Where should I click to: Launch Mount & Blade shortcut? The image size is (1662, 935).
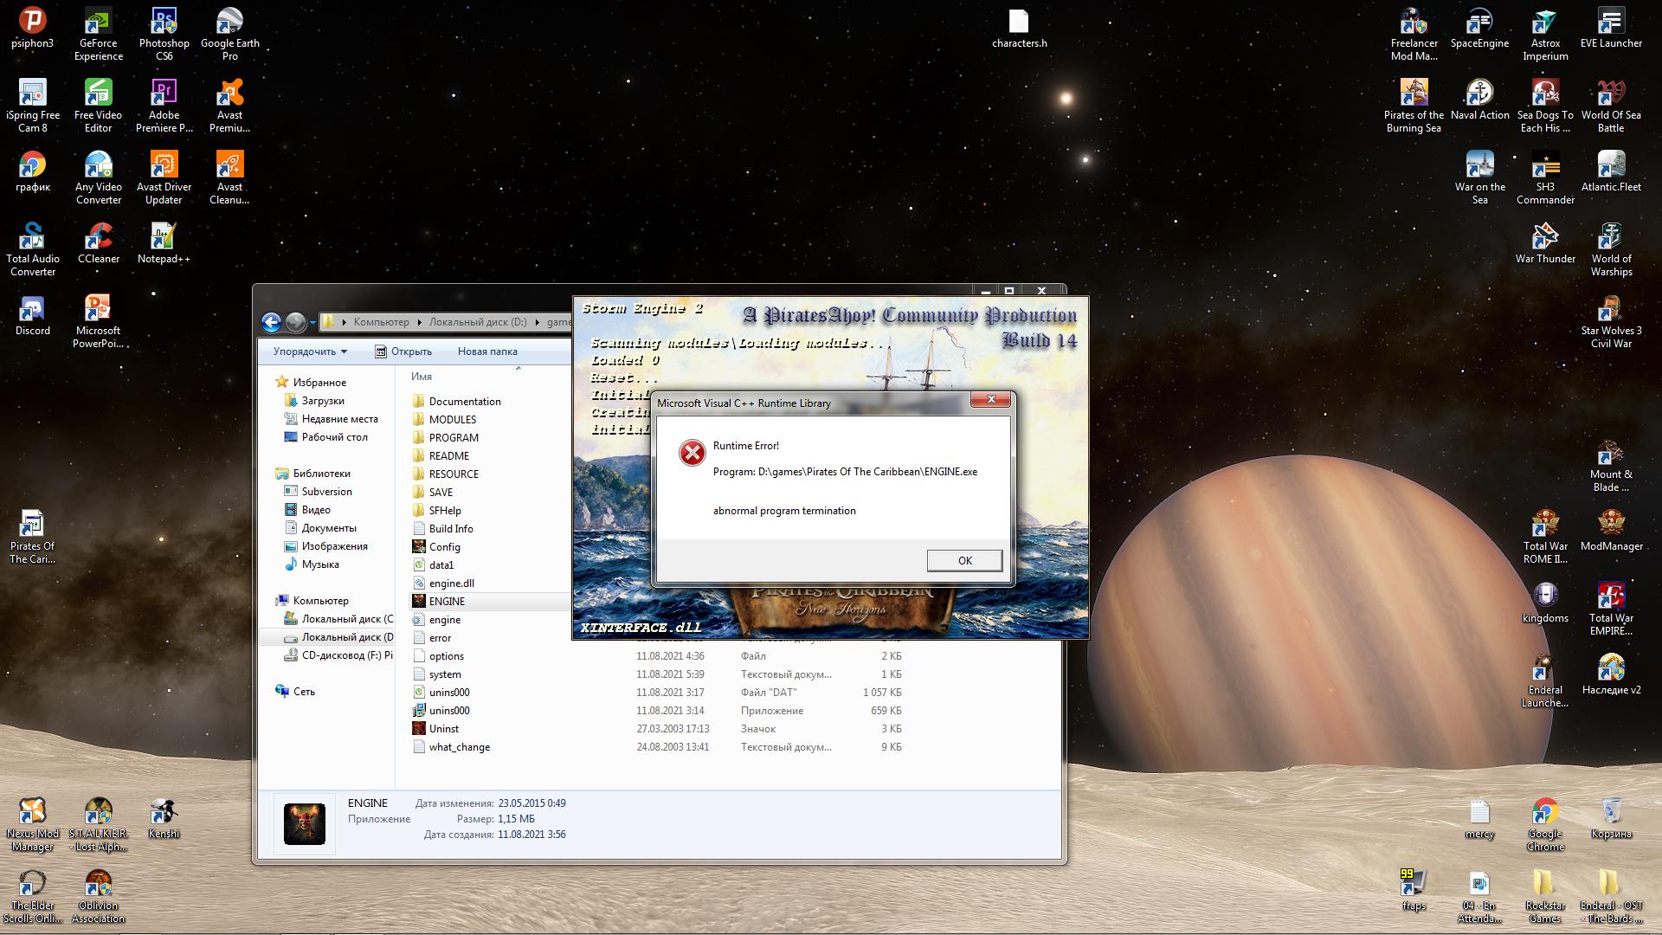1611,465
